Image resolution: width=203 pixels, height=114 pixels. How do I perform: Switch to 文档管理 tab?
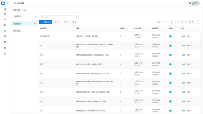tap(24, 16)
